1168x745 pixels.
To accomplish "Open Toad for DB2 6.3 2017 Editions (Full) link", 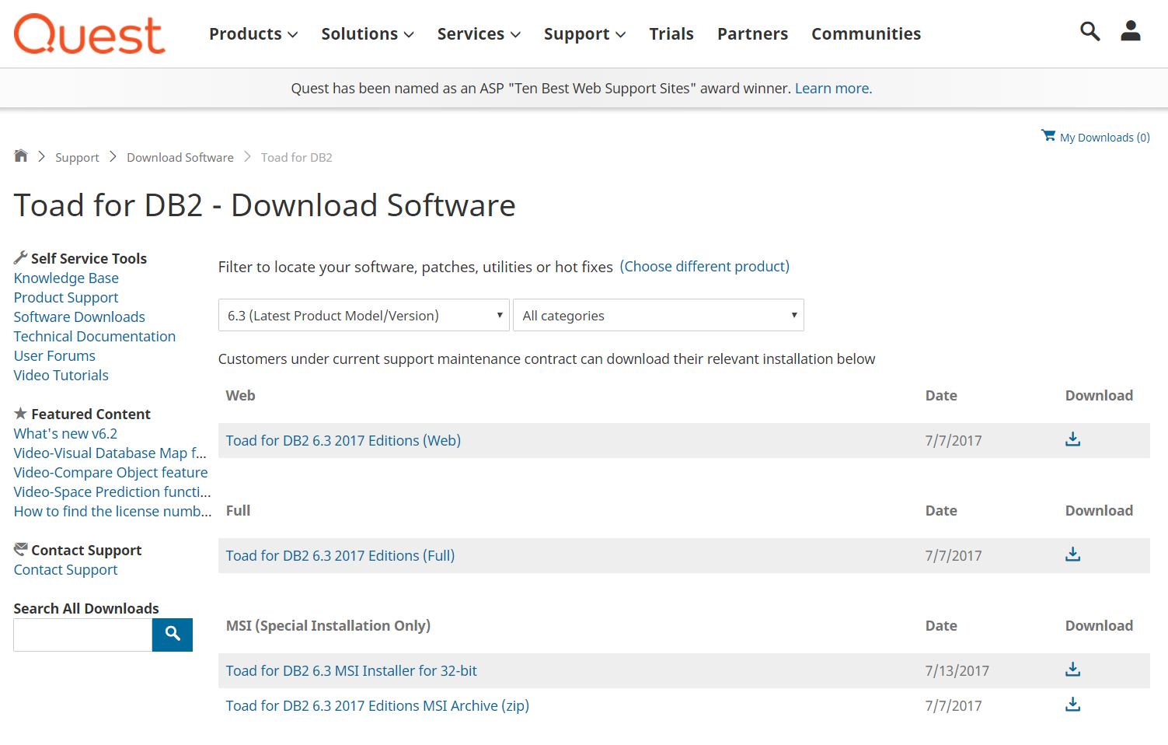I will tap(340, 556).
